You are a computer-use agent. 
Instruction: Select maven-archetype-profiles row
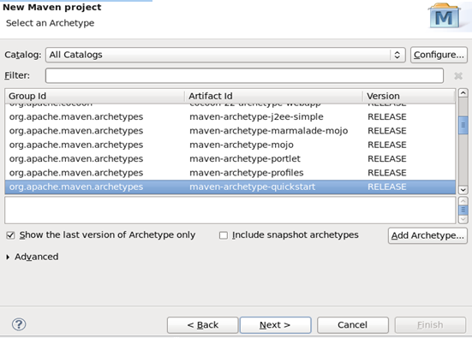coord(230,173)
